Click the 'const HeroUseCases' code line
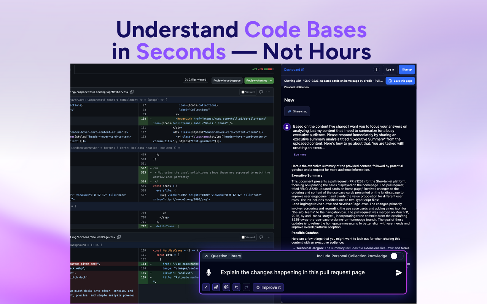The image size is (487, 304). pyautogui.click(x=175, y=250)
